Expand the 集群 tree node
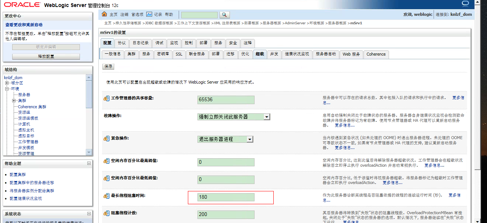487x223 pixels. [14, 100]
